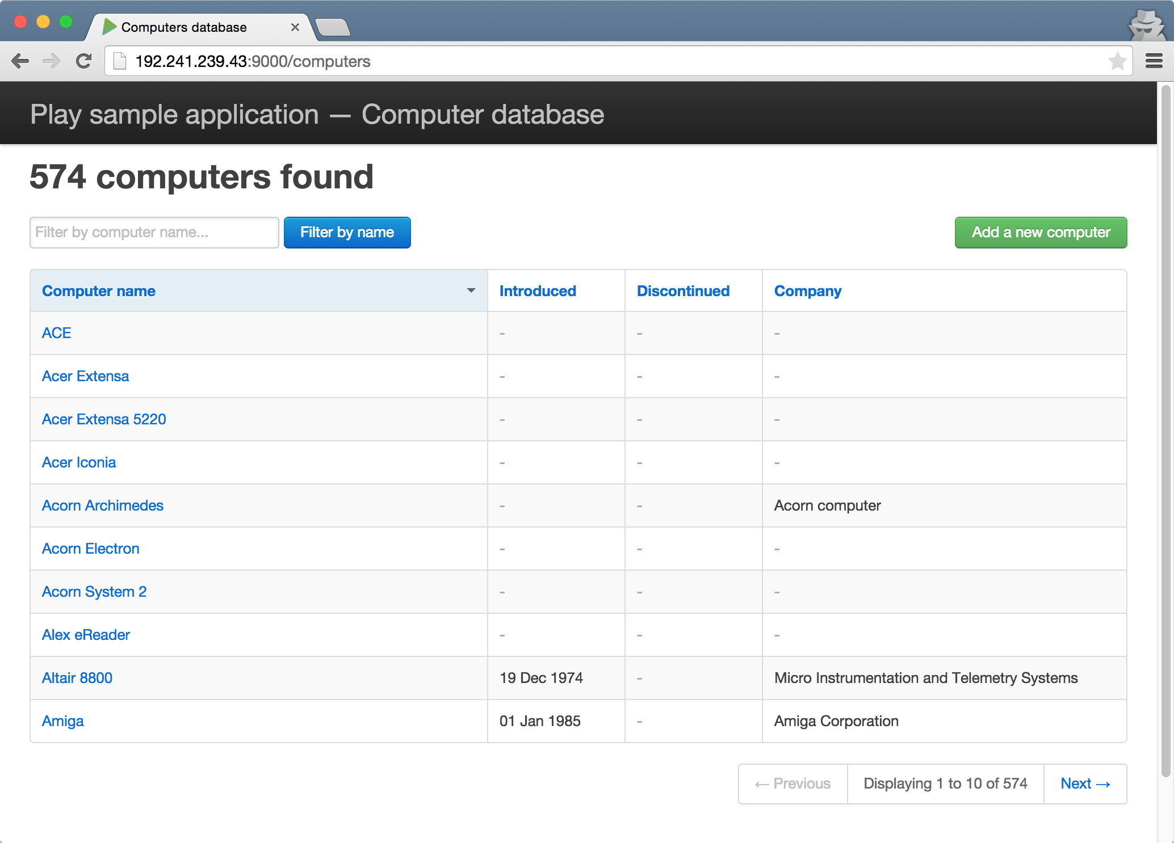The width and height of the screenshot is (1174, 843).
Task: Click the Play sample application header link
Action: 317,115
